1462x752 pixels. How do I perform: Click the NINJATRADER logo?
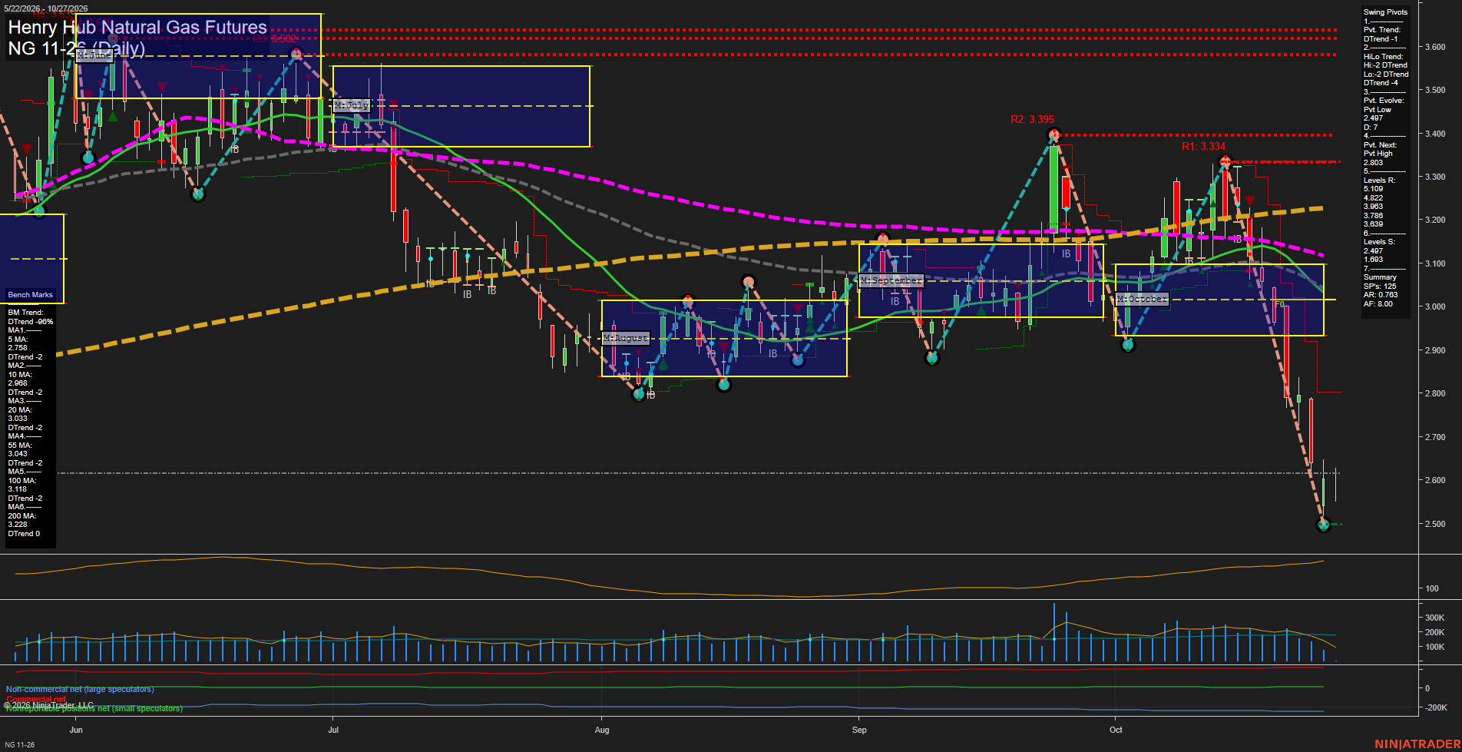pos(1417,744)
